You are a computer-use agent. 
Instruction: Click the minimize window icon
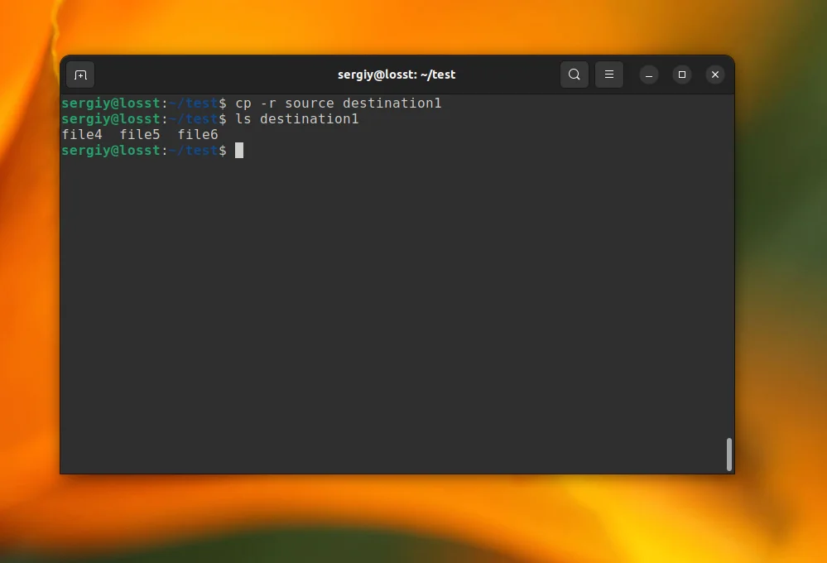(x=649, y=75)
